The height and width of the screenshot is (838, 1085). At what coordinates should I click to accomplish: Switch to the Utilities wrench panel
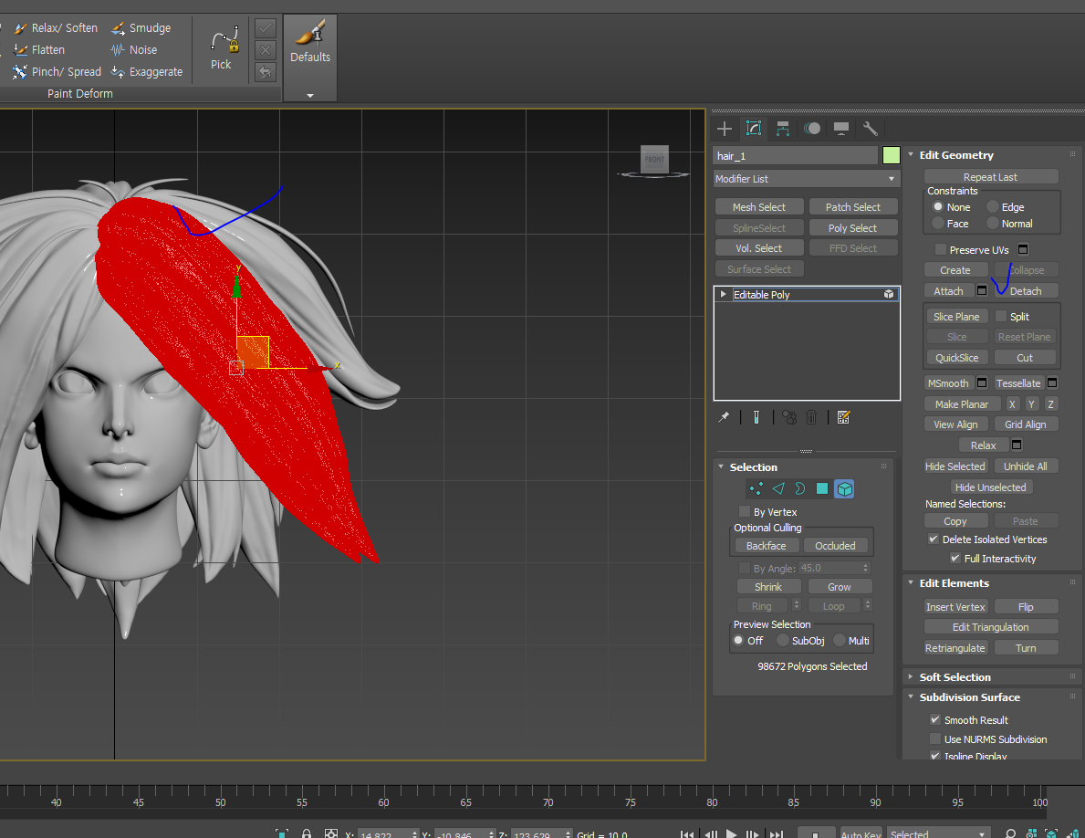870,129
